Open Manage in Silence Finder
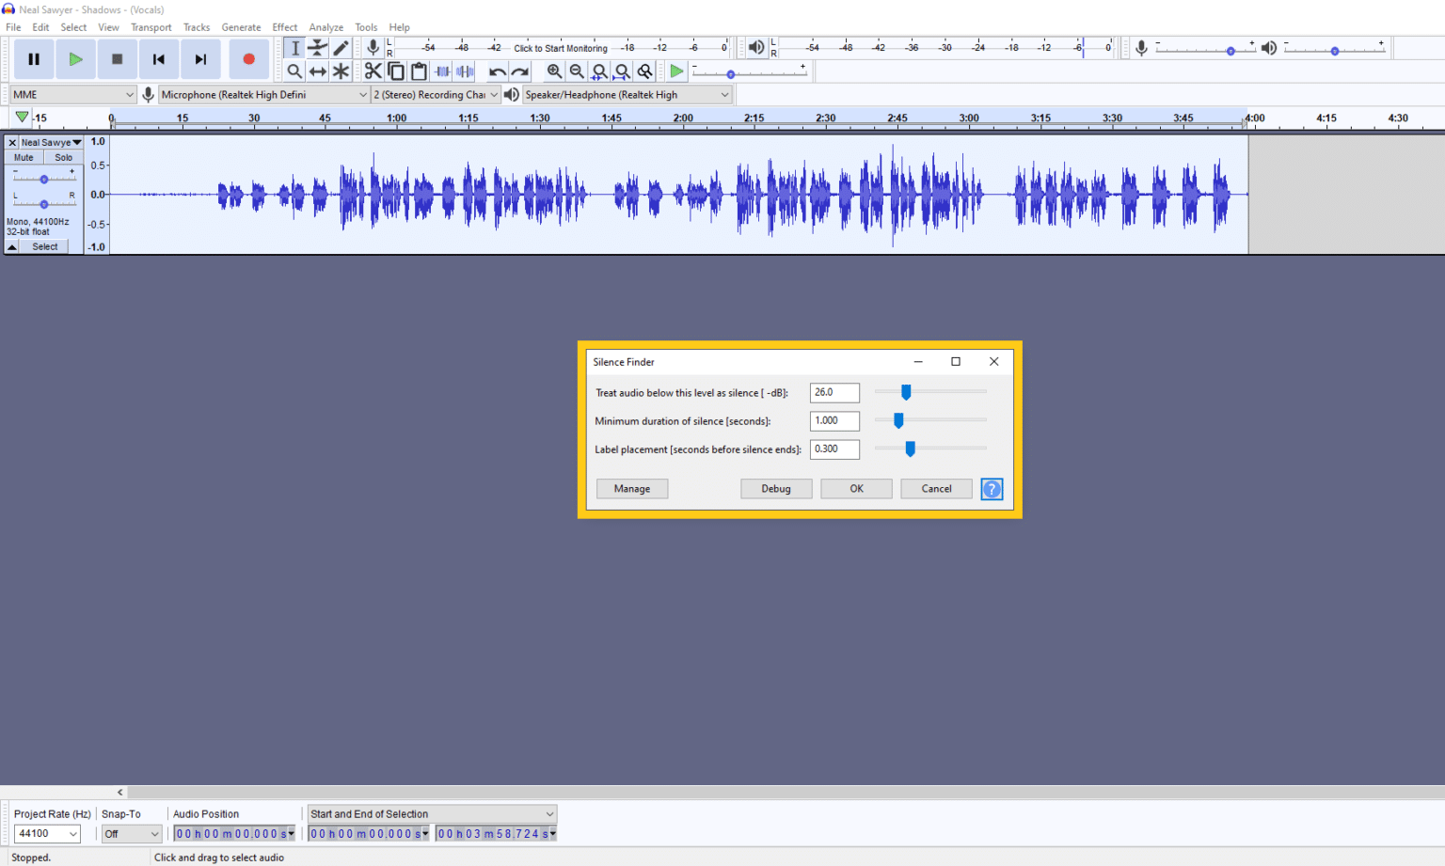 (631, 488)
